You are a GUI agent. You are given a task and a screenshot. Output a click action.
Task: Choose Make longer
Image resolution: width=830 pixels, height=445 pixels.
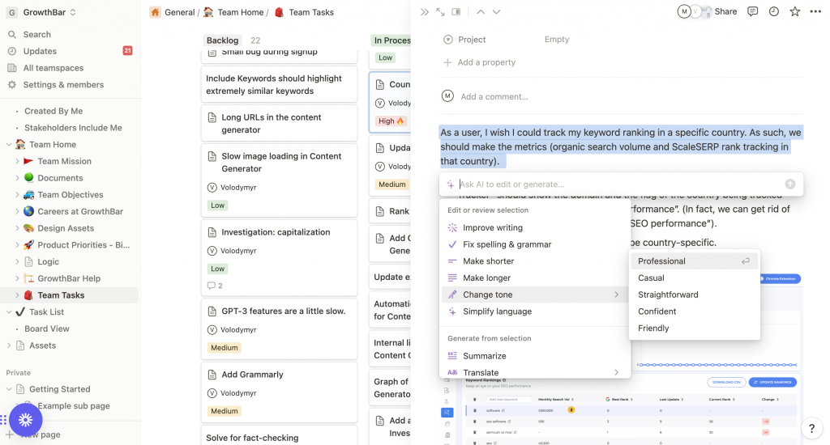(x=535, y=278)
